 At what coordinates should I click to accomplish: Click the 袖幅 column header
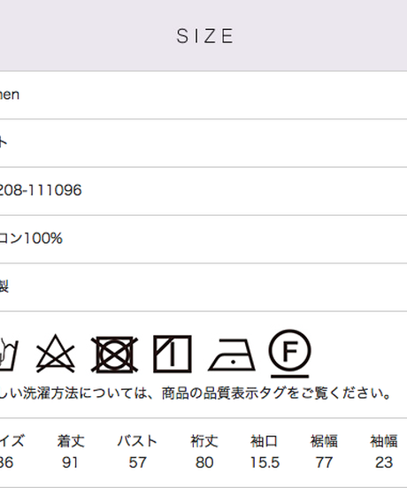point(384,441)
